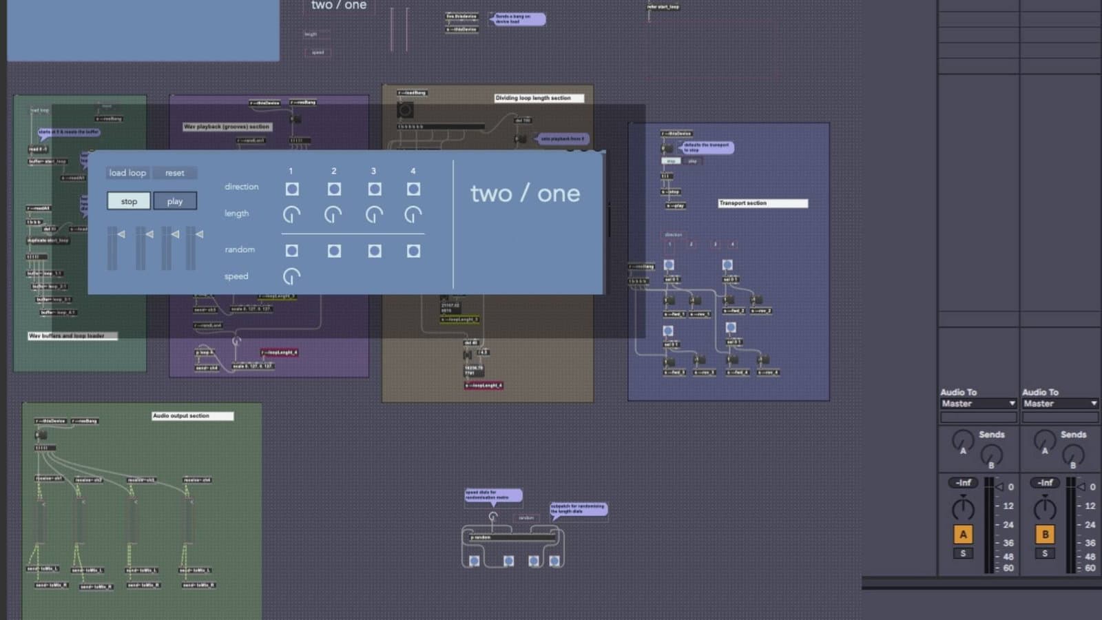Click the first volume slider in the device panel
1102x620 pixels.
click(x=114, y=248)
